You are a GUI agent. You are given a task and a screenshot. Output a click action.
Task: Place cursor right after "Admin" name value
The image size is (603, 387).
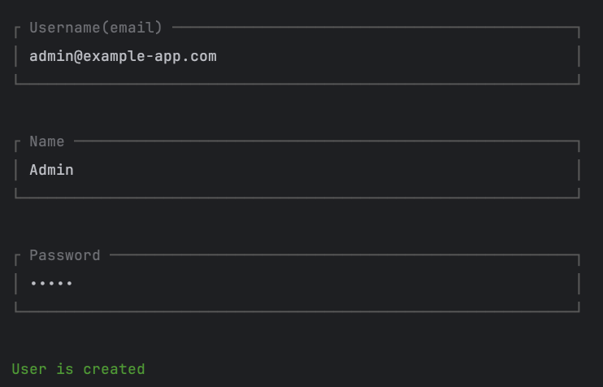click(x=76, y=170)
